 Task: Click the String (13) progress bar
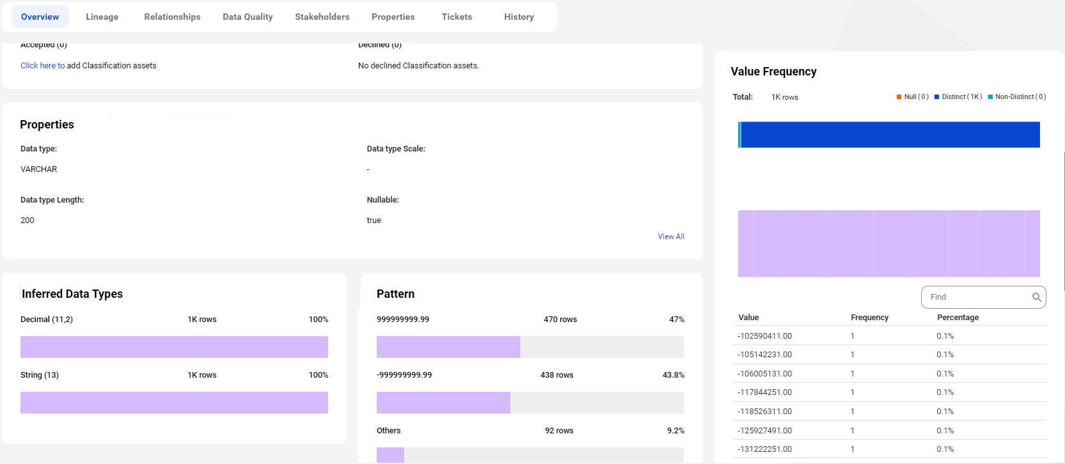click(x=174, y=403)
